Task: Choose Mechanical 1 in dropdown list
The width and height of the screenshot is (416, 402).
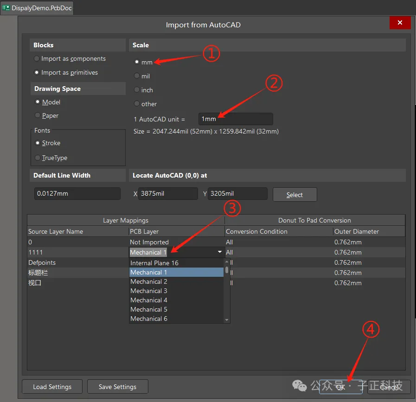Action: (176, 272)
